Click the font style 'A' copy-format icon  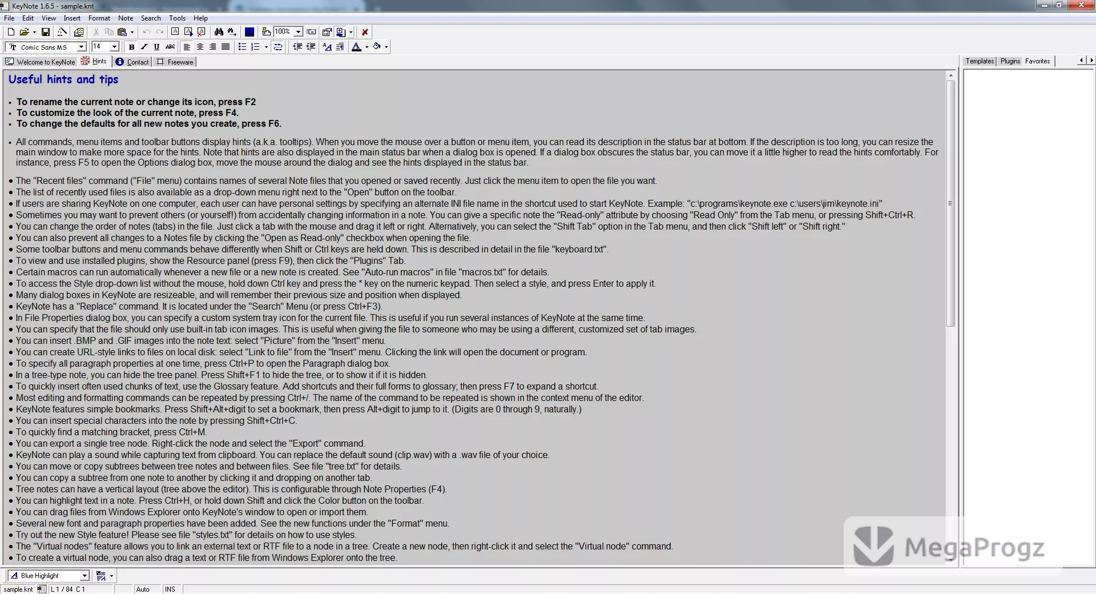click(x=327, y=47)
